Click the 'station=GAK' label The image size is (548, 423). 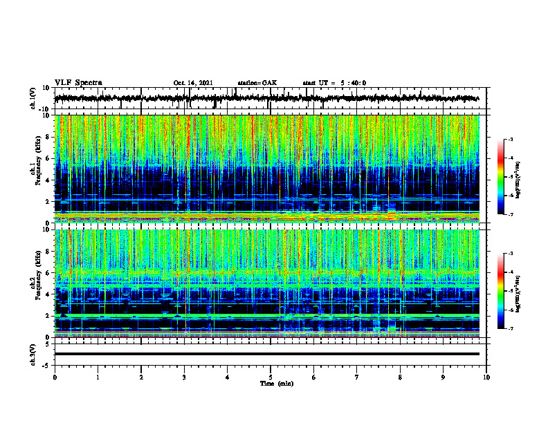point(257,83)
